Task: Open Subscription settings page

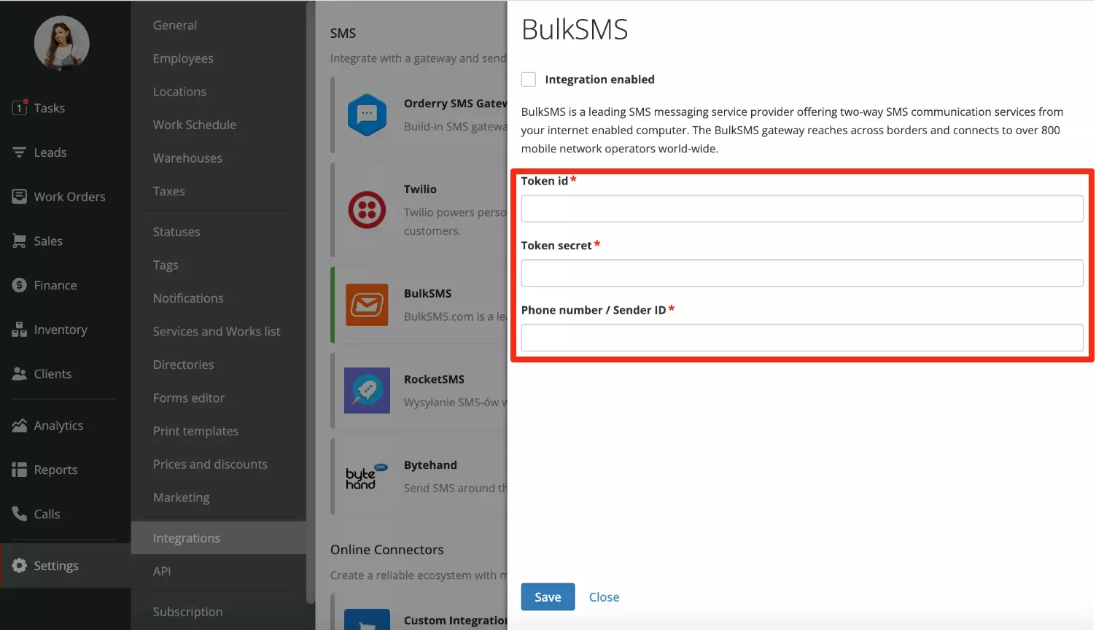Action: [x=187, y=612]
